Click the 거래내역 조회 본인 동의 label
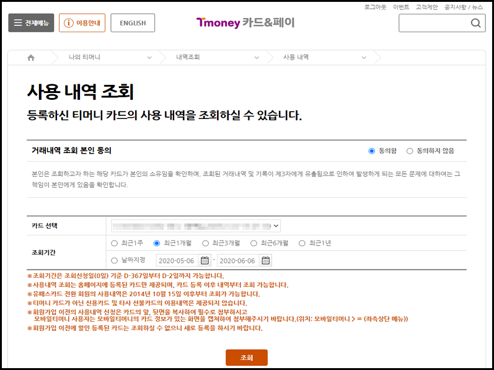 click(x=71, y=151)
